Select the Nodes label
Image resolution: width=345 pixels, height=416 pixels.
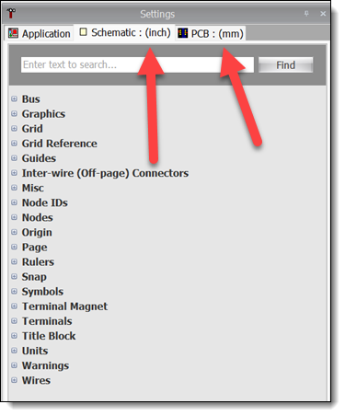click(38, 217)
